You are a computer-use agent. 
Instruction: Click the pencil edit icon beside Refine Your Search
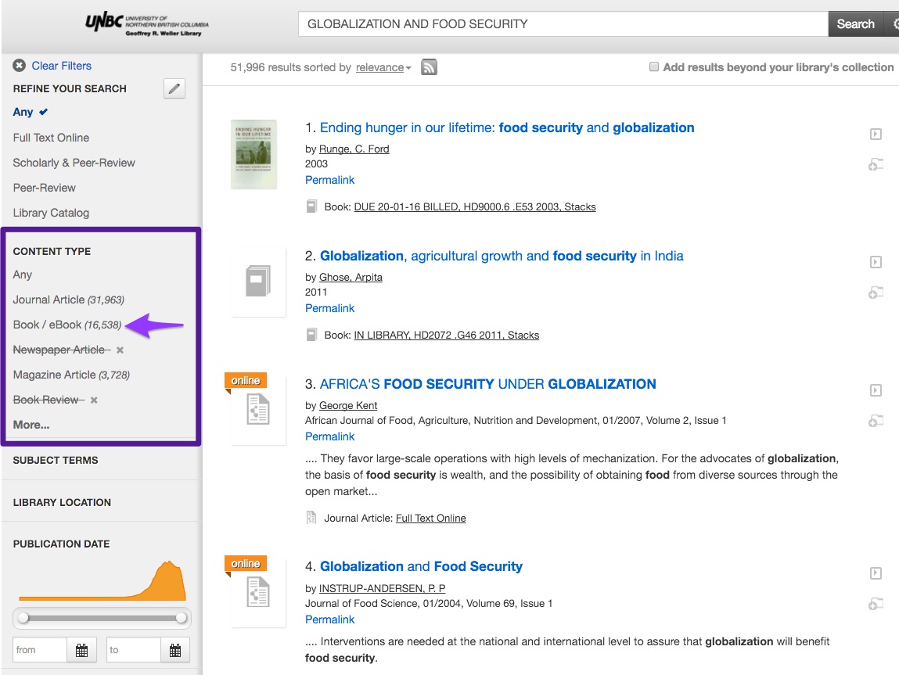[x=174, y=88]
